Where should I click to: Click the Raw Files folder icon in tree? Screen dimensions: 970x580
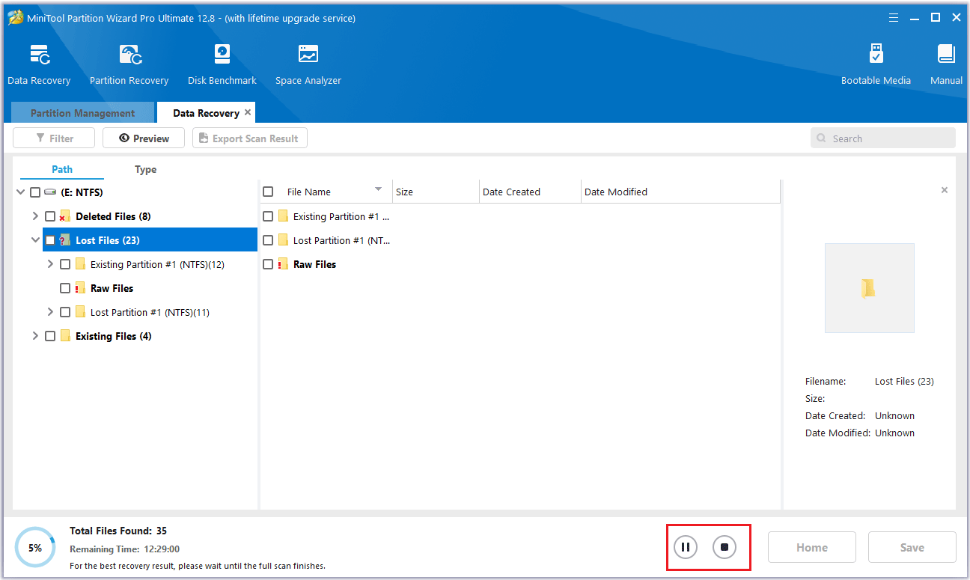80,288
